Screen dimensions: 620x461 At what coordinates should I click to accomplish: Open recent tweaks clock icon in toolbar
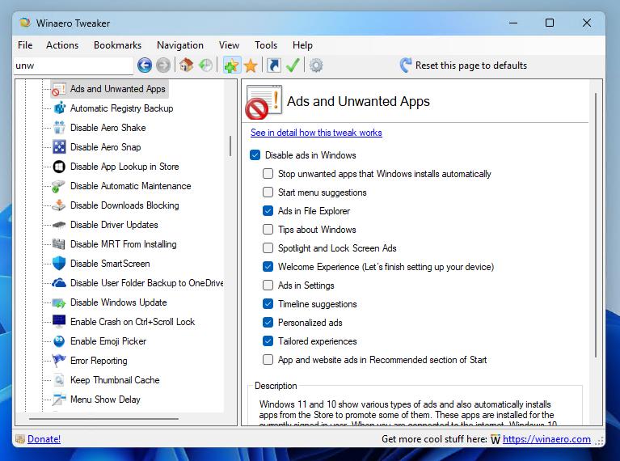click(205, 66)
